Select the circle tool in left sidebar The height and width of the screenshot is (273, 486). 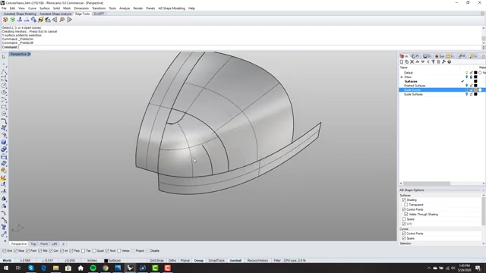coord(4,86)
